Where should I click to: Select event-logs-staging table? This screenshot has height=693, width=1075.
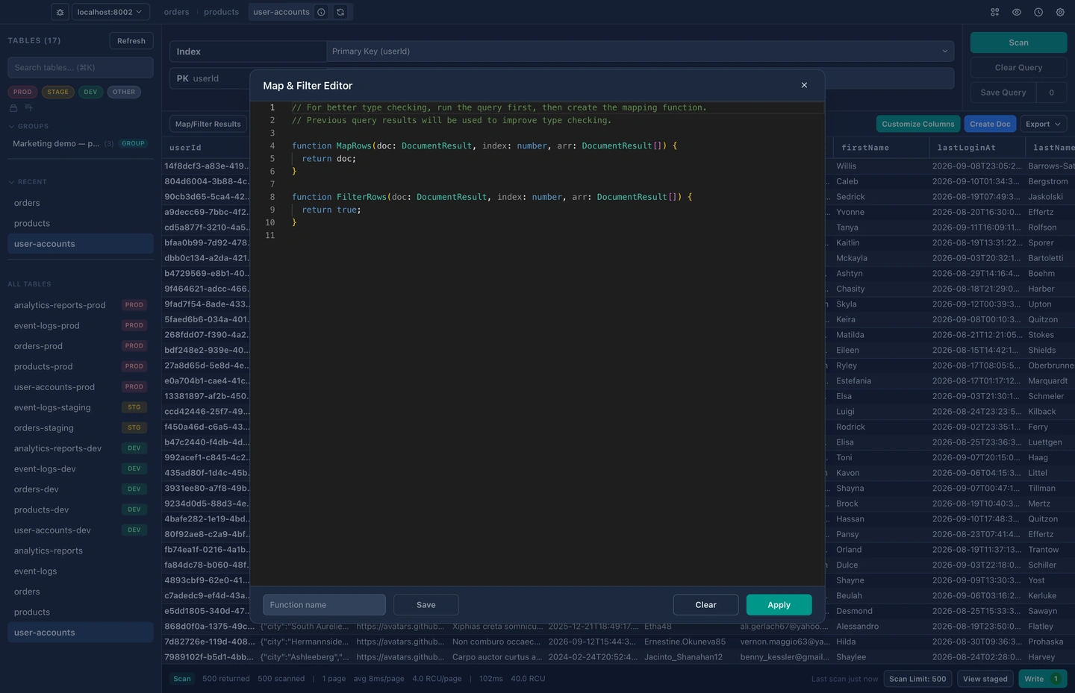pyautogui.click(x=81, y=407)
